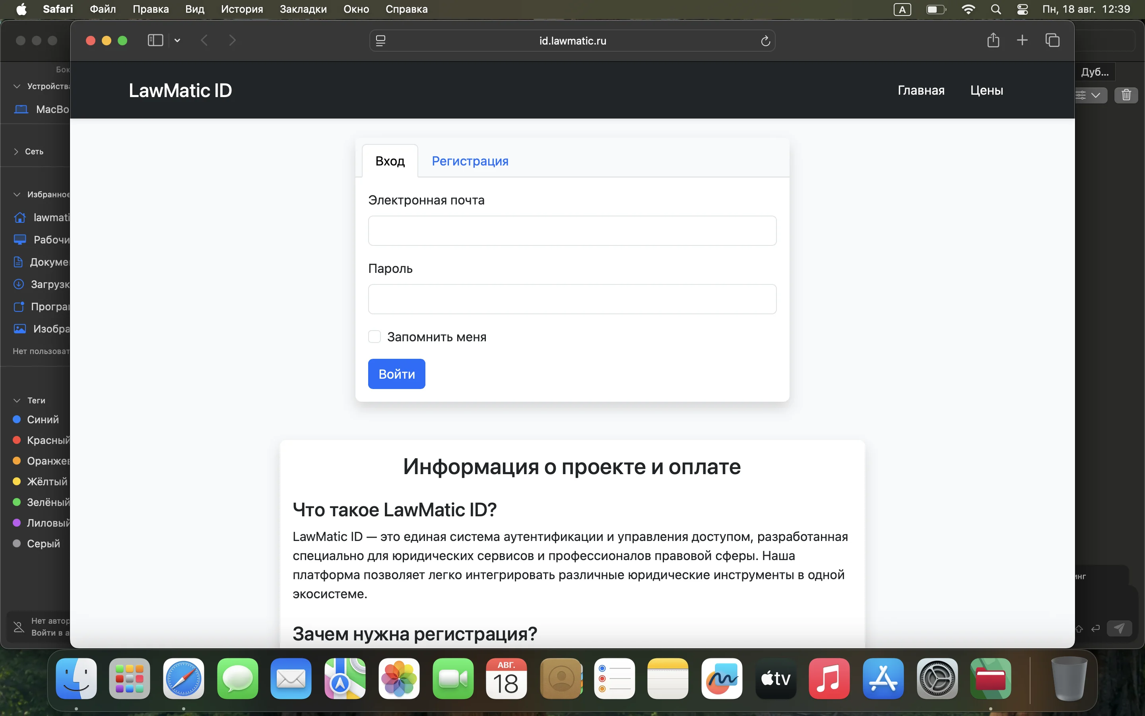Open FaceTime from the Dock

(x=453, y=679)
